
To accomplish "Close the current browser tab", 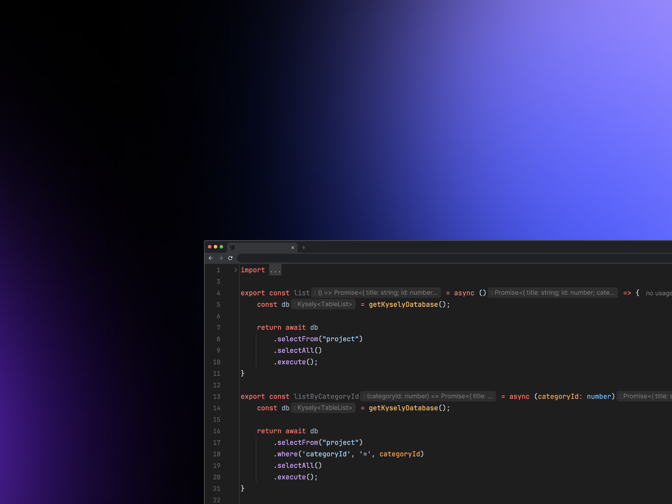I will pyautogui.click(x=293, y=247).
